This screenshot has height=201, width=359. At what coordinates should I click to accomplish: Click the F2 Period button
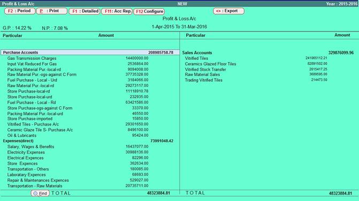[20, 11]
